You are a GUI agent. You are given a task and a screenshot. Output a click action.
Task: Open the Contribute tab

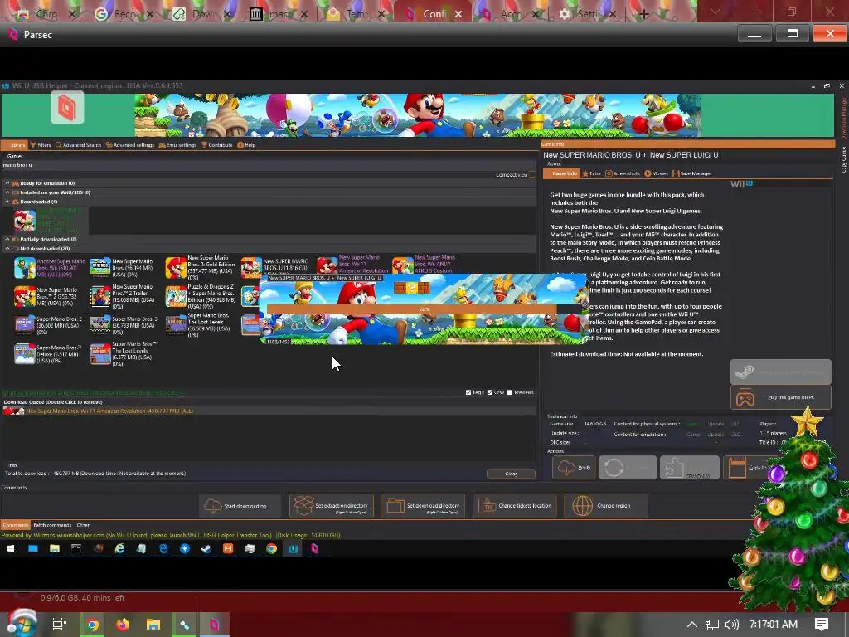216,145
